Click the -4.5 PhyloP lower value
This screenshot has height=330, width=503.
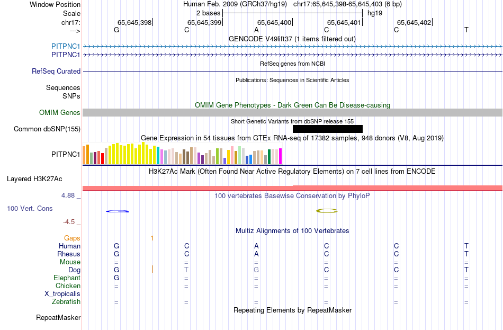69,222
